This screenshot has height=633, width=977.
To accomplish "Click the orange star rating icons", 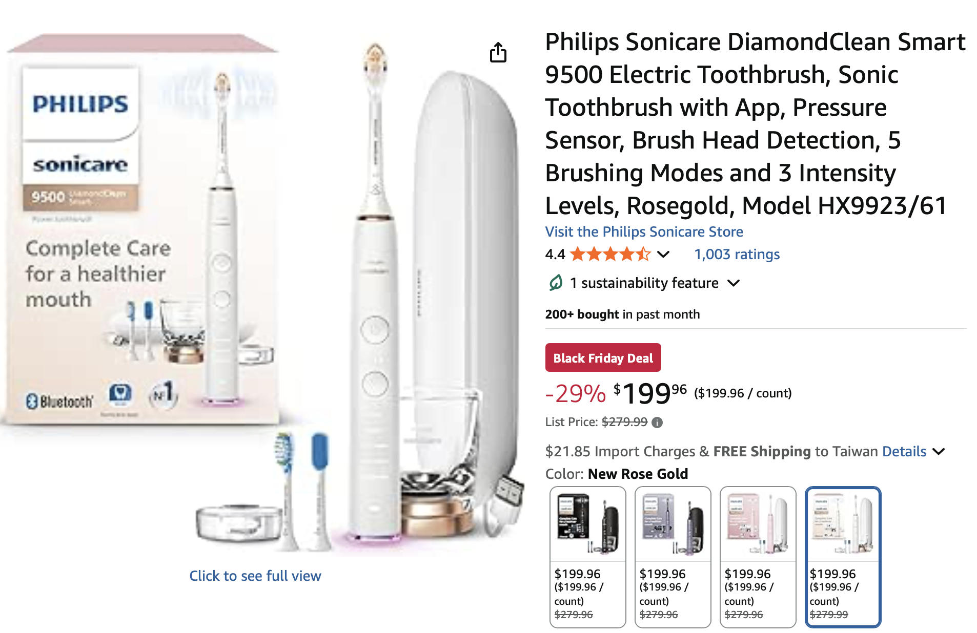I will [x=610, y=254].
